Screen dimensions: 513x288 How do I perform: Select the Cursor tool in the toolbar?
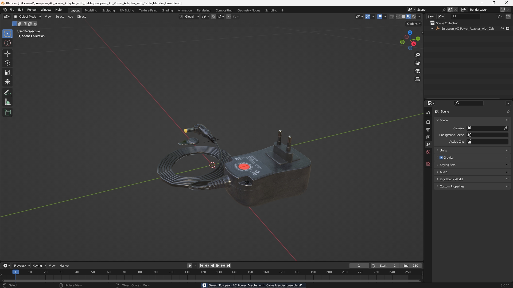[x=7, y=43]
